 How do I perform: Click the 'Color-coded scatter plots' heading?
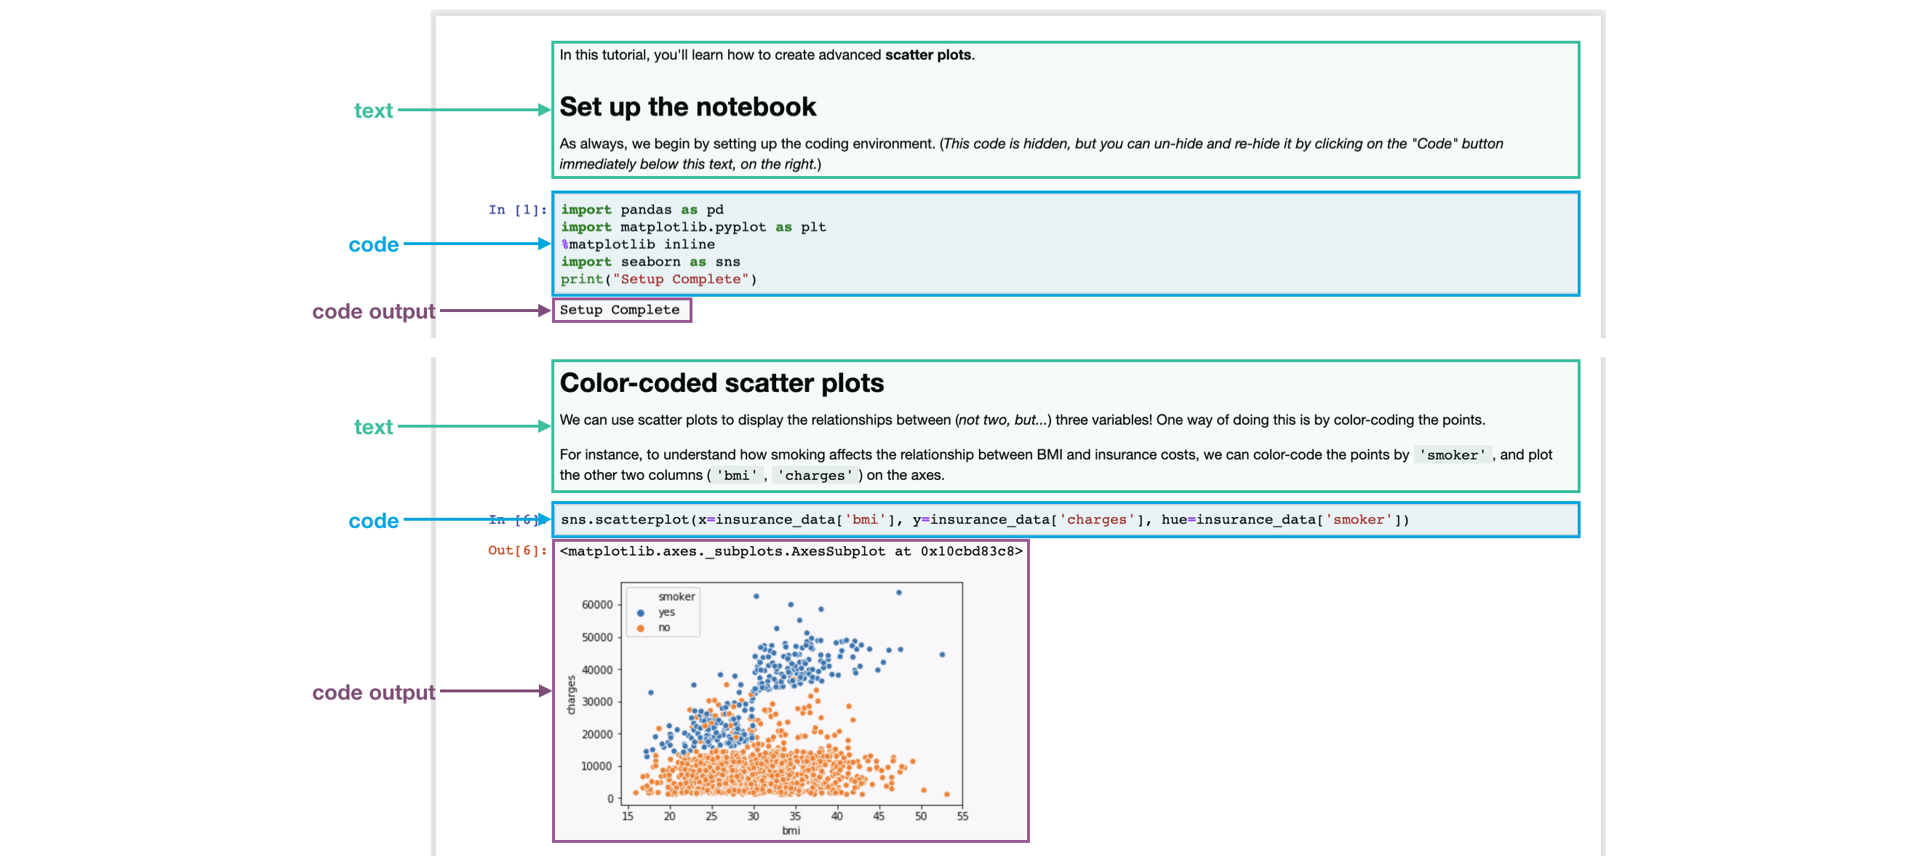721,383
